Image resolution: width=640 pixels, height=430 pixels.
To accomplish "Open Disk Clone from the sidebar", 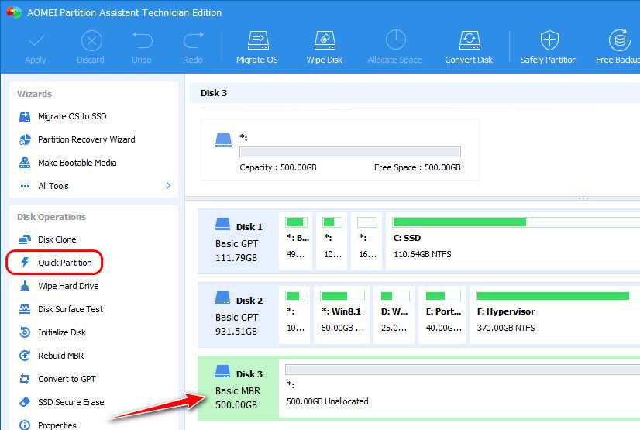I will pos(57,239).
